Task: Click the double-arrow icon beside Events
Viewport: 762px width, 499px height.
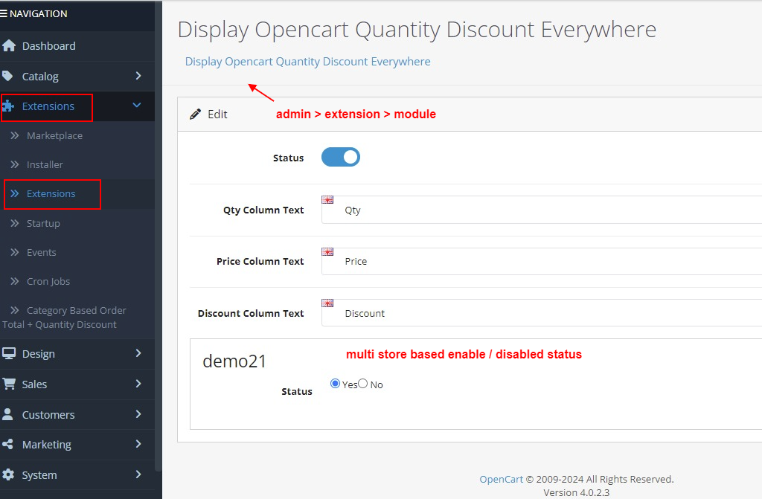Action: click(x=15, y=252)
